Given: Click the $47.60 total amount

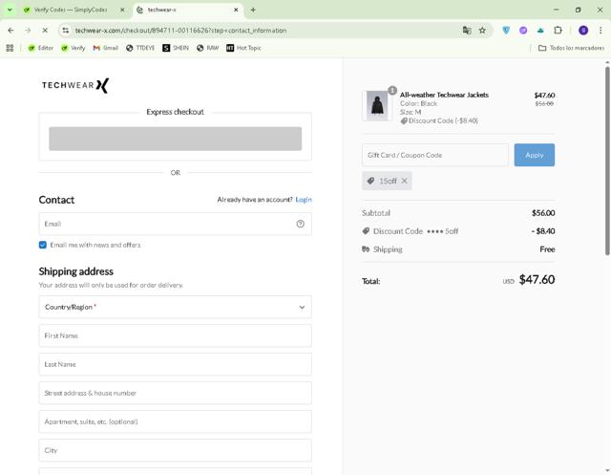Looking at the screenshot, I should pyautogui.click(x=537, y=280).
